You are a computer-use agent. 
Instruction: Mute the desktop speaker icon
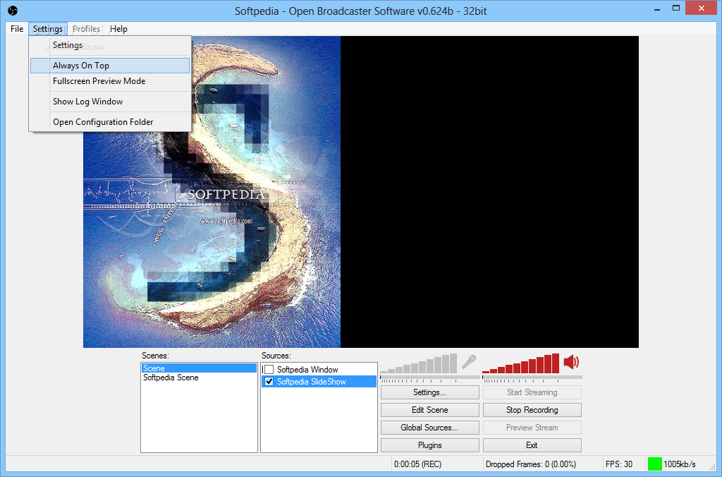[x=571, y=362]
